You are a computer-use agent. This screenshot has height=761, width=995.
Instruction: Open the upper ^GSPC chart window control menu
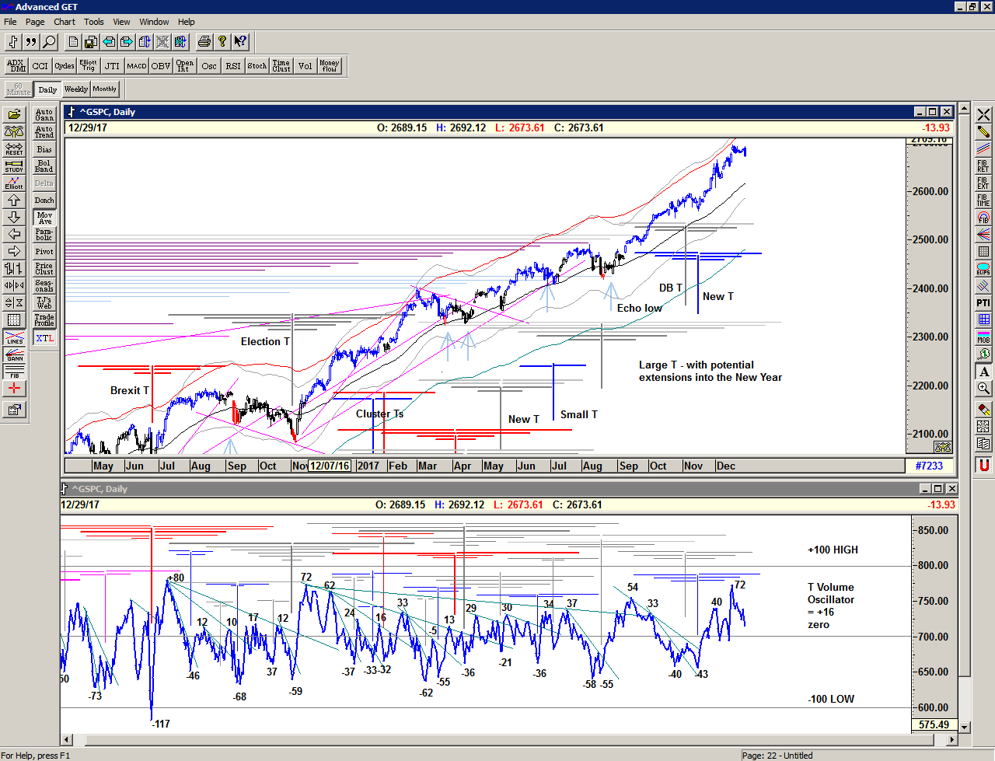click(72, 112)
